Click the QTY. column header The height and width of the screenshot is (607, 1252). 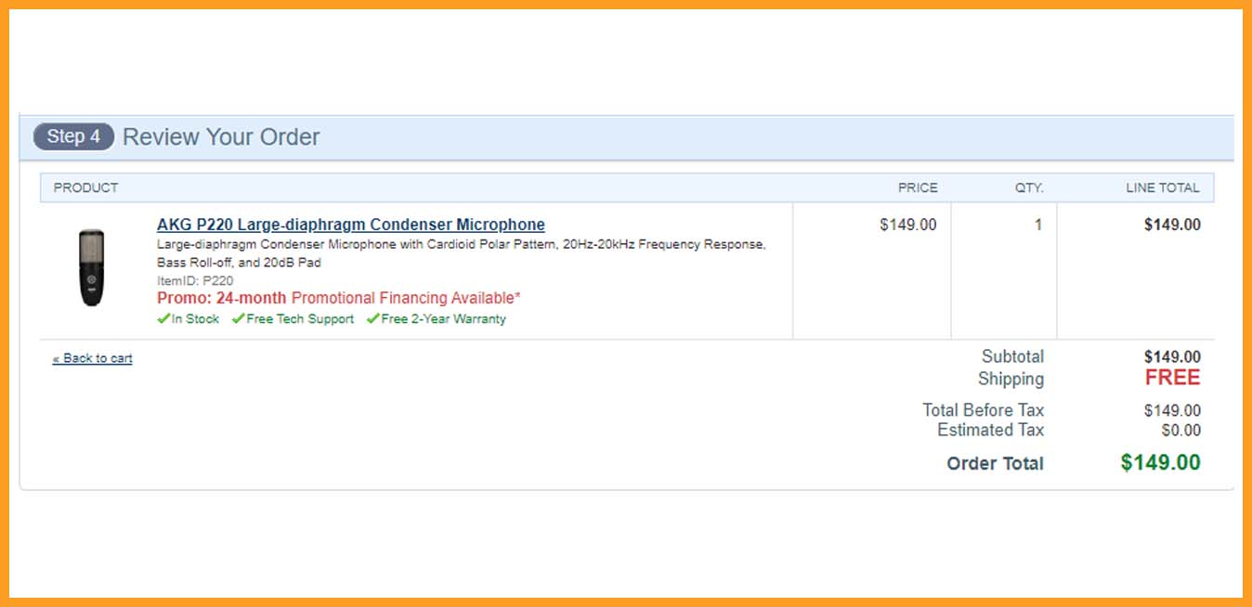point(1029,187)
